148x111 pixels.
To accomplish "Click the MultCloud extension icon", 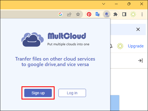I will click(107, 14).
